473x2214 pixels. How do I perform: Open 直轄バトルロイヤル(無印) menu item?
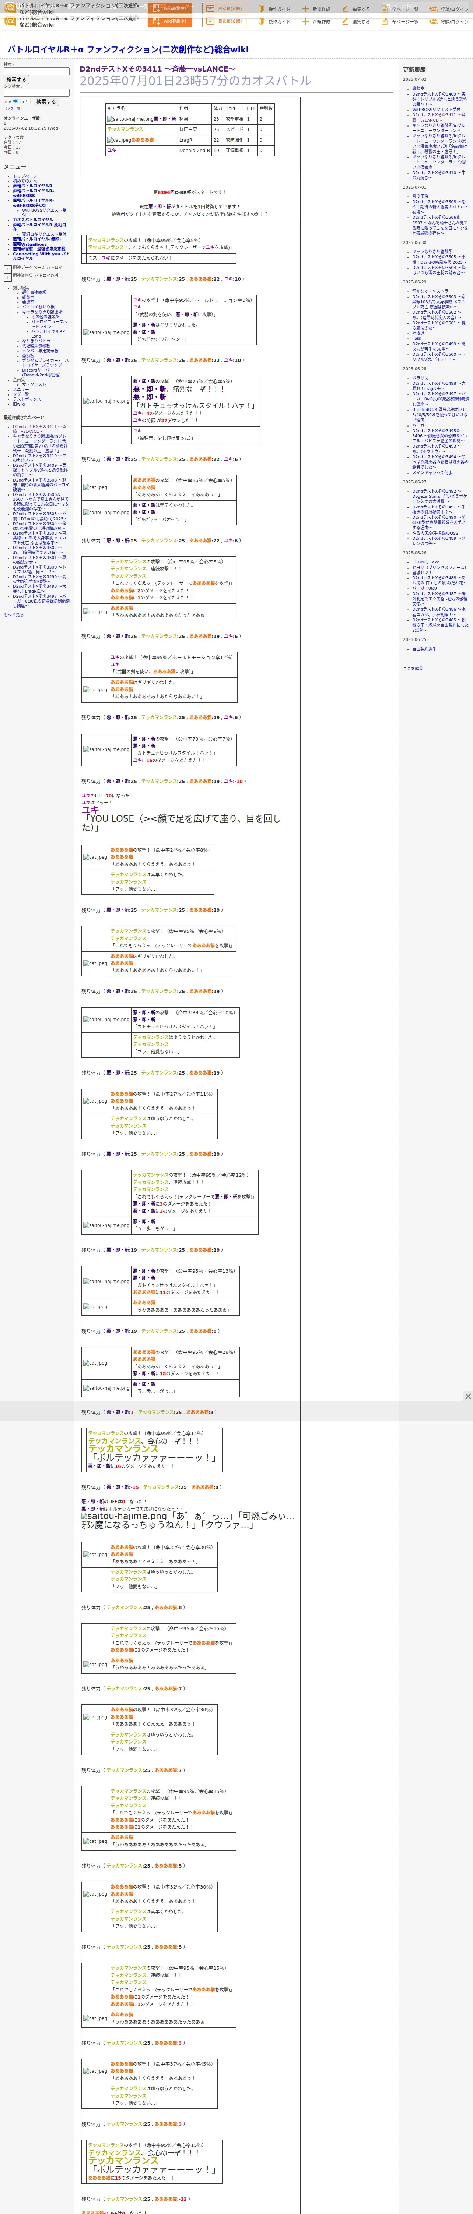pyautogui.click(x=37, y=239)
